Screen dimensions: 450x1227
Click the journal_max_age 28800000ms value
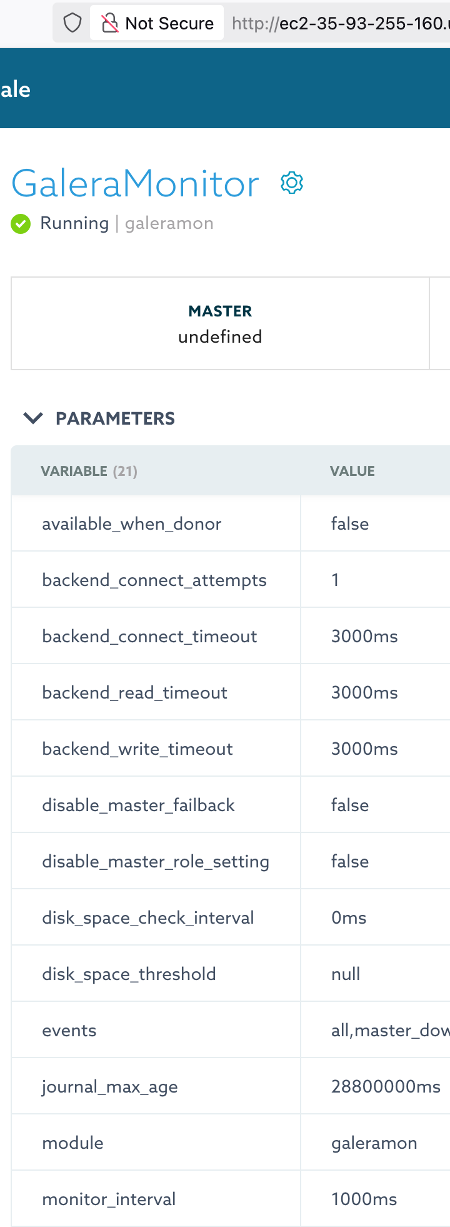click(386, 1086)
